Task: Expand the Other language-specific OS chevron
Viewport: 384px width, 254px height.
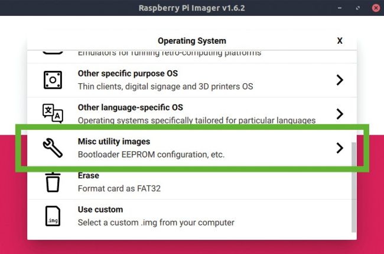Action: click(x=340, y=113)
